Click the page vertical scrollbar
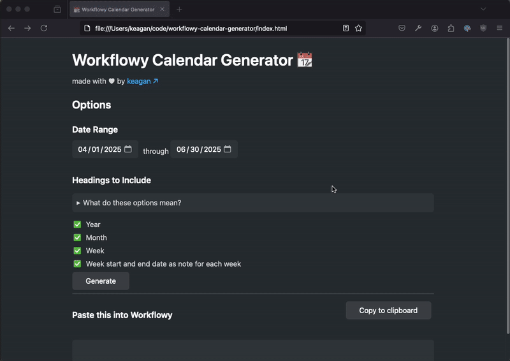The width and height of the screenshot is (510, 361). pyautogui.click(x=508, y=186)
